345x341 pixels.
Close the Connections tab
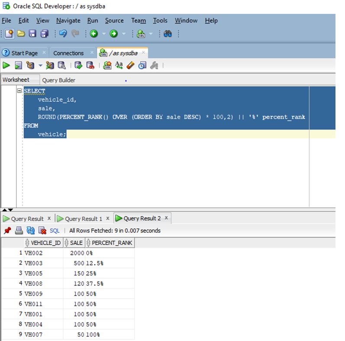pyautogui.click(x=92, y=52)
